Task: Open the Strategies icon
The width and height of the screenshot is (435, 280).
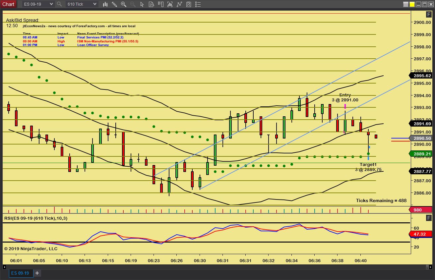Action: 189,4
